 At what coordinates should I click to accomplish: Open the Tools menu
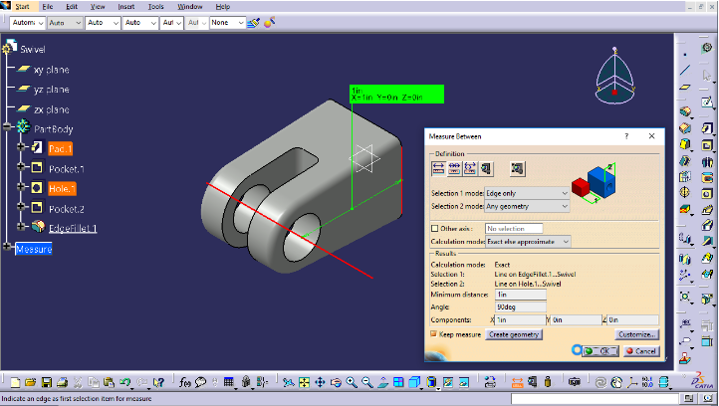[x=156, y=6]
